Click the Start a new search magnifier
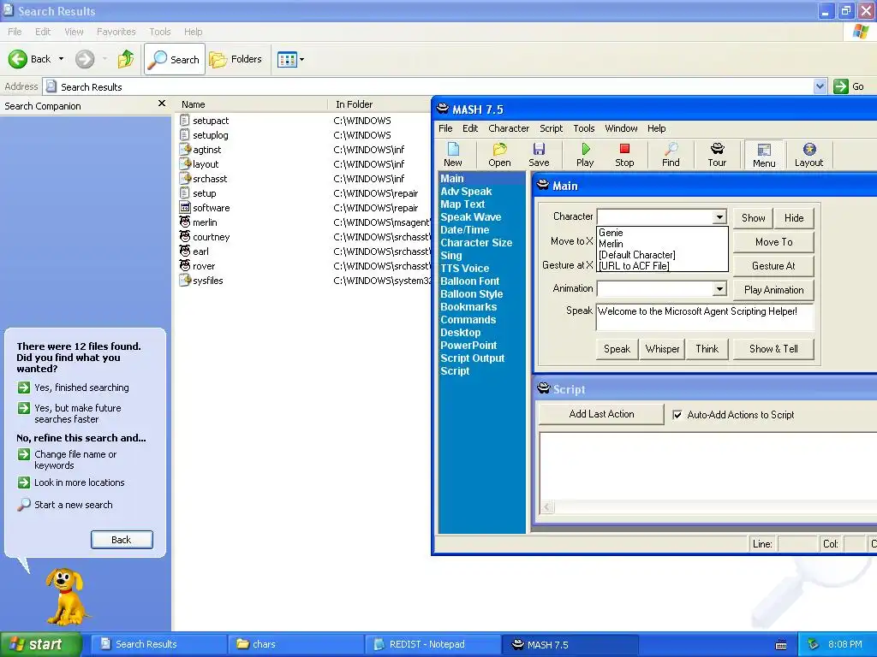This screenshot has width=877, height=657. click(23, 505)
